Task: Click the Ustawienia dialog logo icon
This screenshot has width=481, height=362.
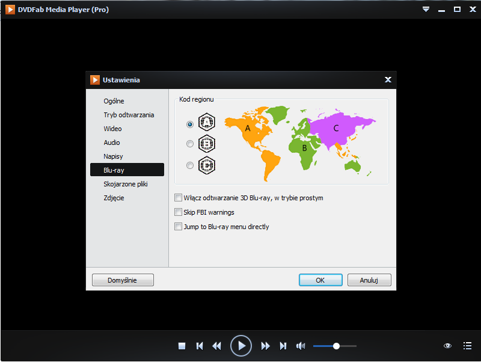Action: pyautogui.click(x=95, y=80)
